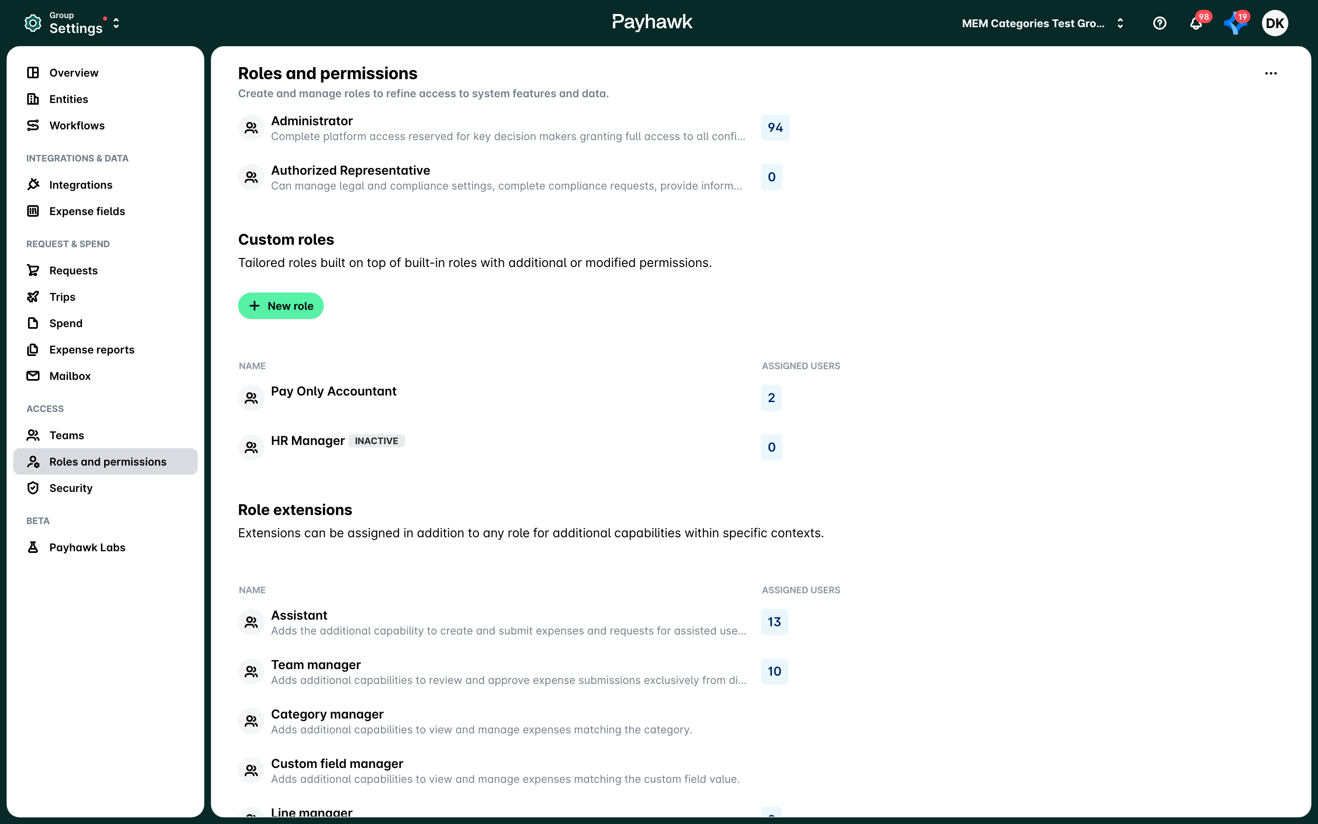Open Security in sidebar

pyautogui.click(x=105, y=488)
